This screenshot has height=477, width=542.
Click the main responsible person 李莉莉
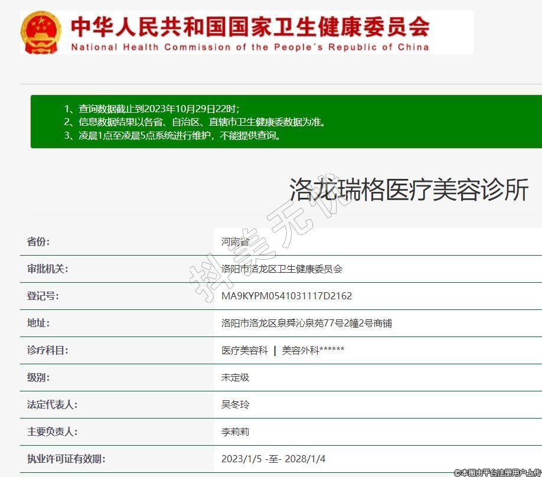235,432
